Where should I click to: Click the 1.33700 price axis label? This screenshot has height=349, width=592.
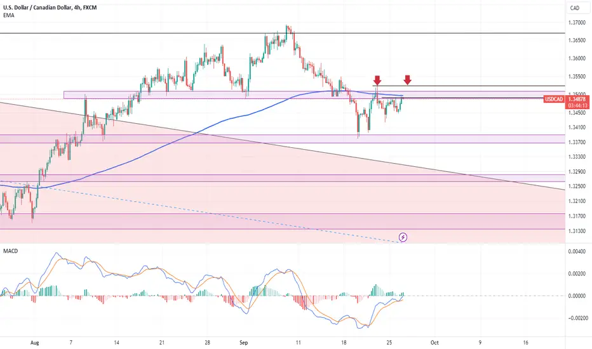pos(577,142)
